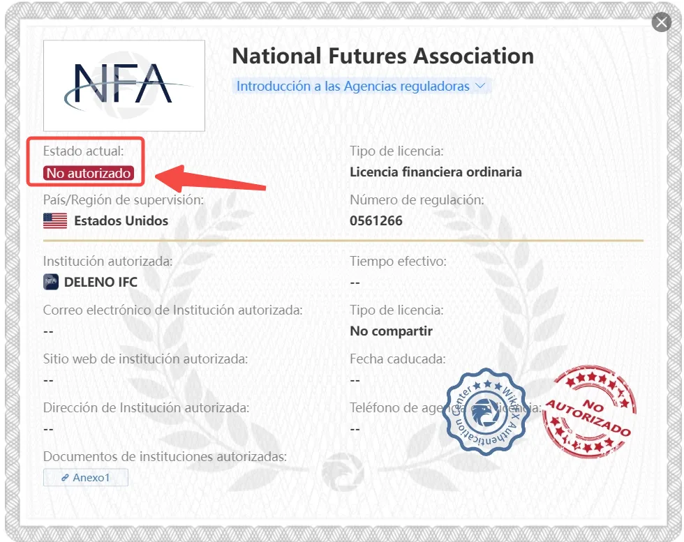Click Correo electrónico de Institución autorizada label

point(173,310)
